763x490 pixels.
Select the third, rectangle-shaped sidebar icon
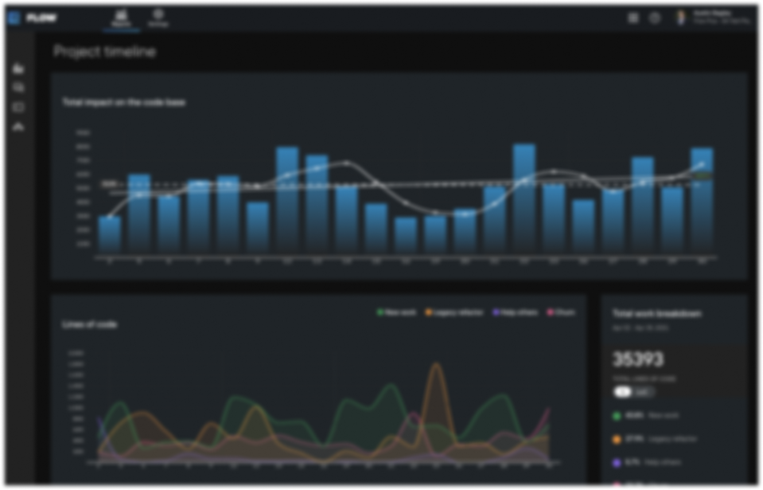click(18, 107)
